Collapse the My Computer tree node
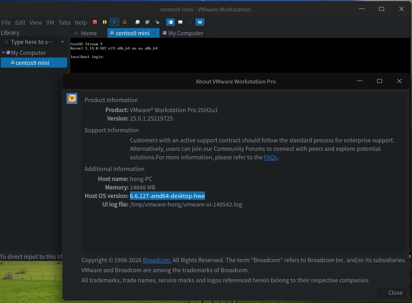412x303 pixels. tap(3, 53)
